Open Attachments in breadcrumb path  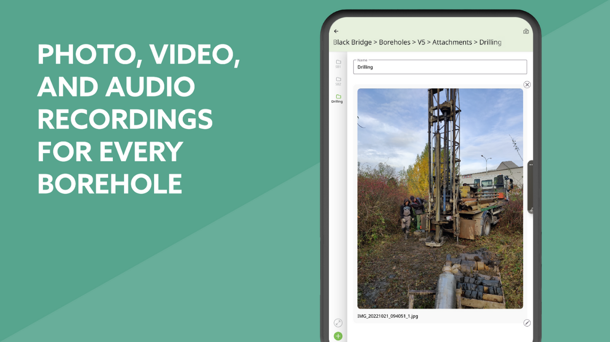452,42
